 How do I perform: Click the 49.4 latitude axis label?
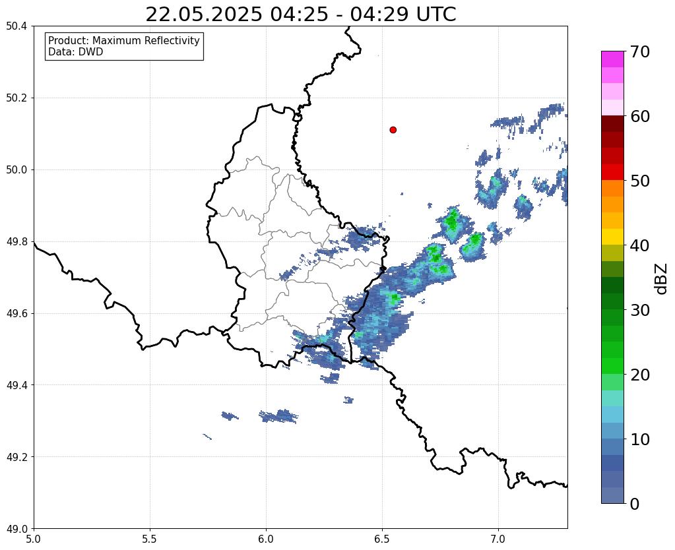pyautogui.click(x=16, y=384)
